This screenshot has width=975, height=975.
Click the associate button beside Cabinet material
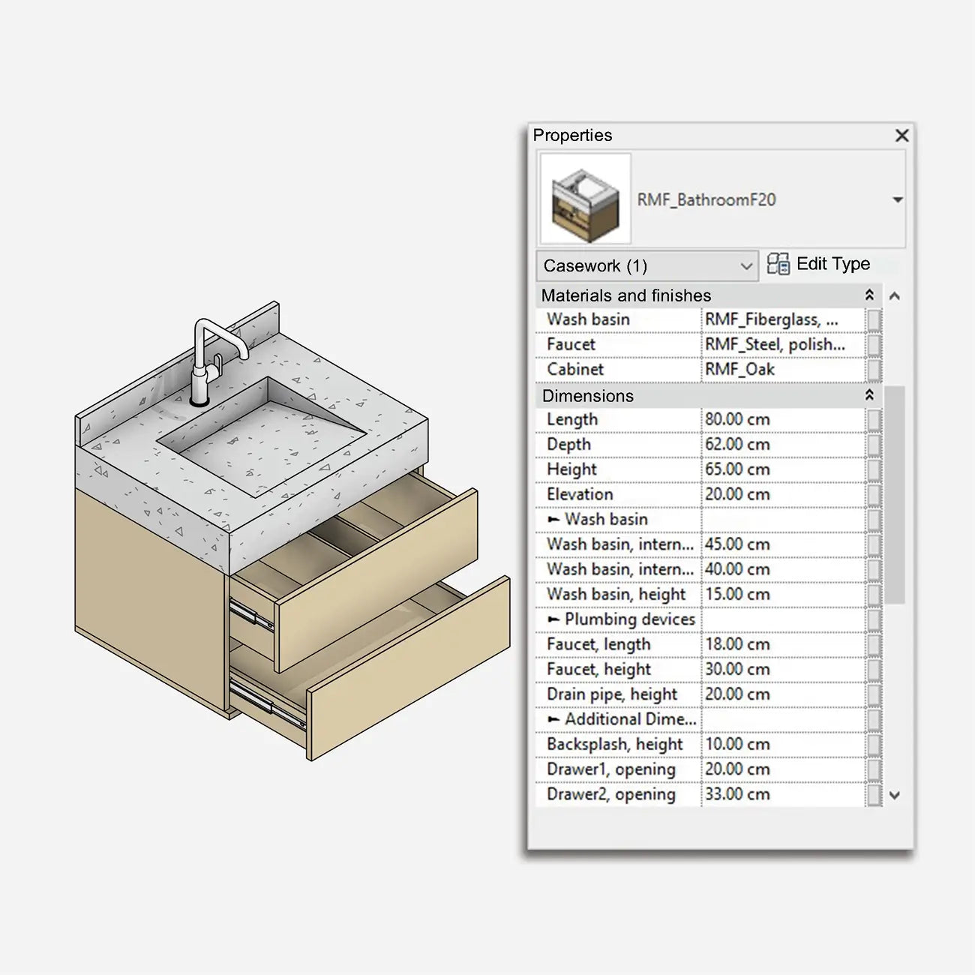tap(874, 370)
